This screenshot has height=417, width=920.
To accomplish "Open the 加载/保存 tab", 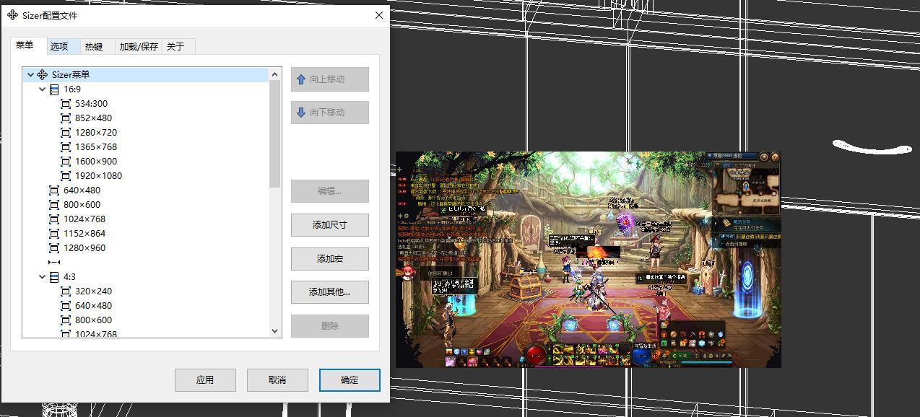I will tap(139, 46).
